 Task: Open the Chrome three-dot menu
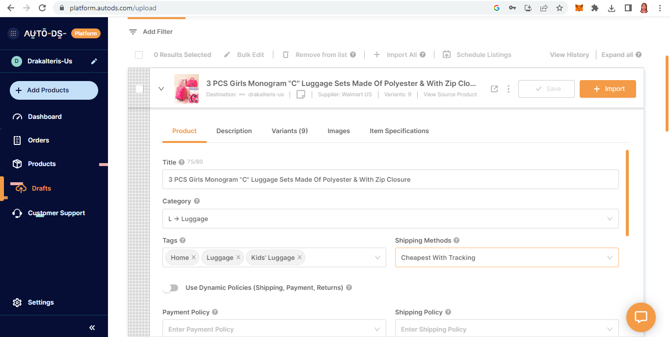tap(660, 8)
